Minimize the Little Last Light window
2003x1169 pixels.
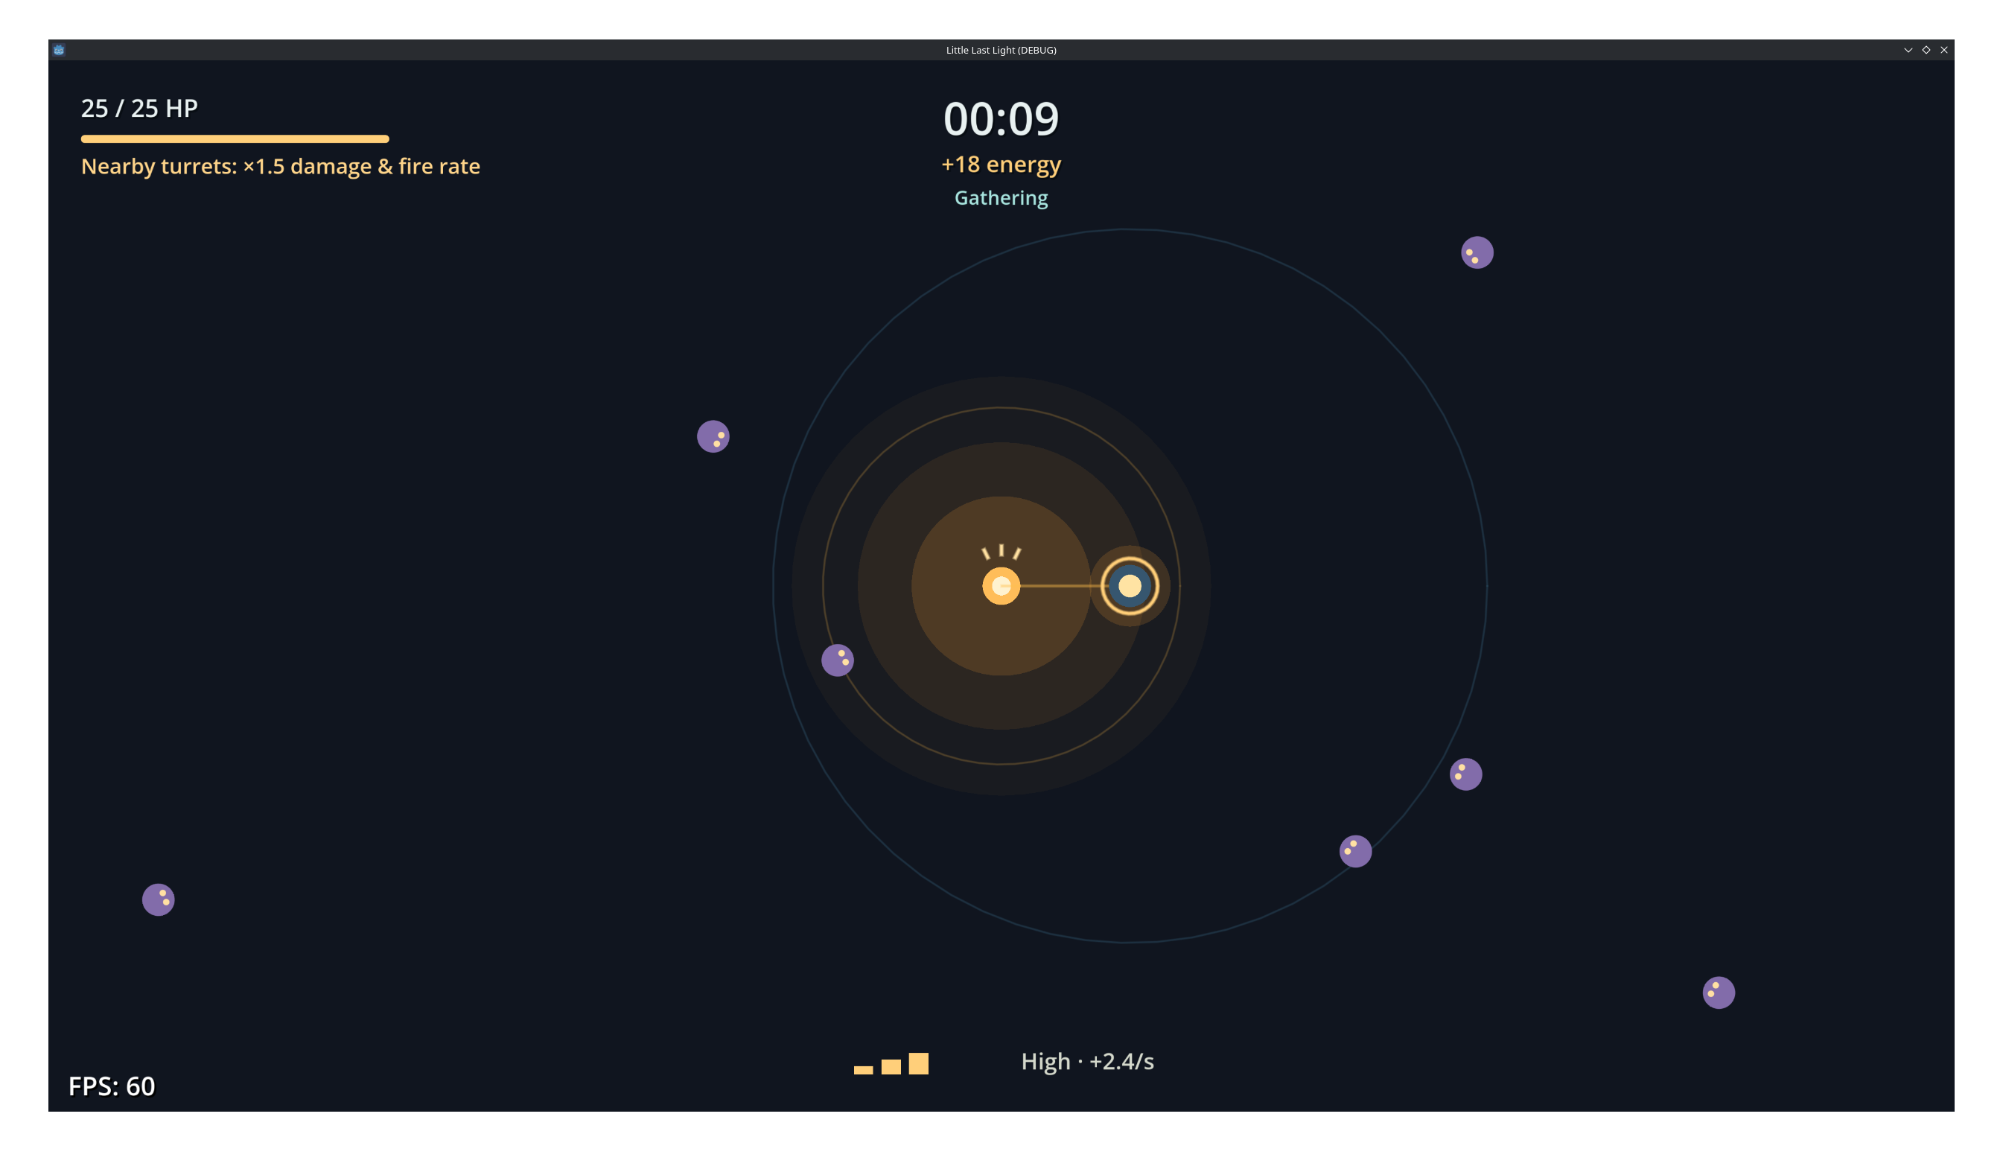1908,50
